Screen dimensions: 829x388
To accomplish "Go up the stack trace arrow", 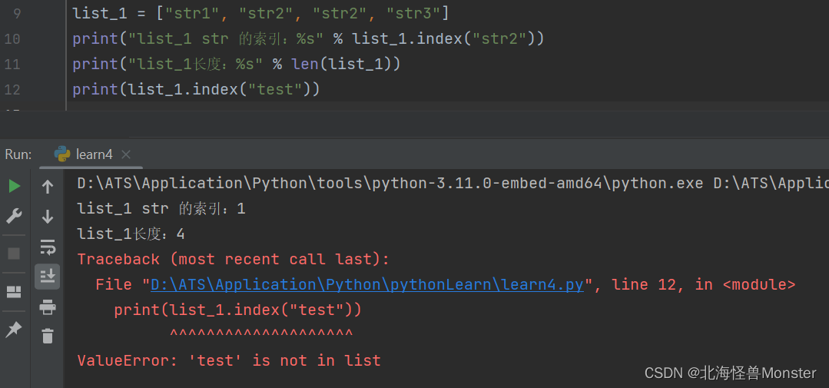I will (48, 187).
